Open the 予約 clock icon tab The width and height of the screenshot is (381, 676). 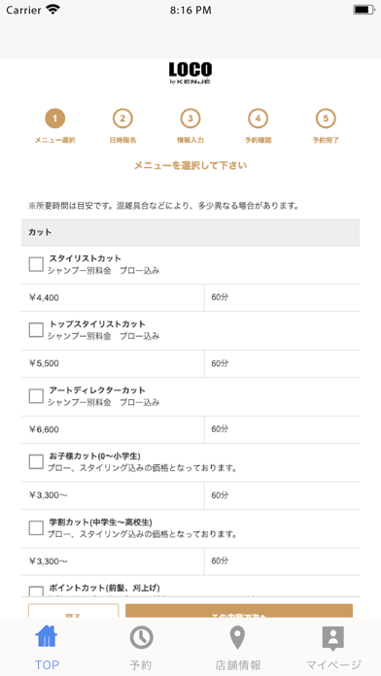click(x=142, y=637)
